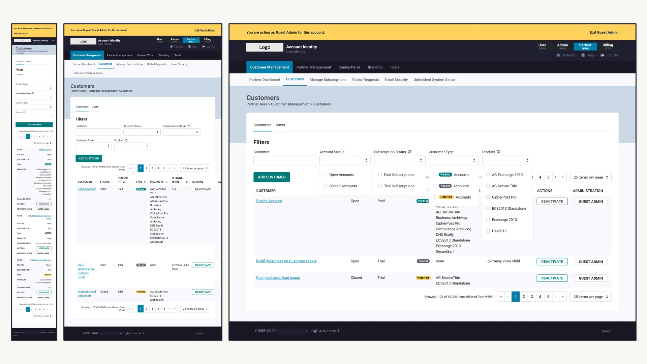Tick the Trial Subscriptions checkbox
Viewport: 647px width, 364px height.
tap(380, 186)
